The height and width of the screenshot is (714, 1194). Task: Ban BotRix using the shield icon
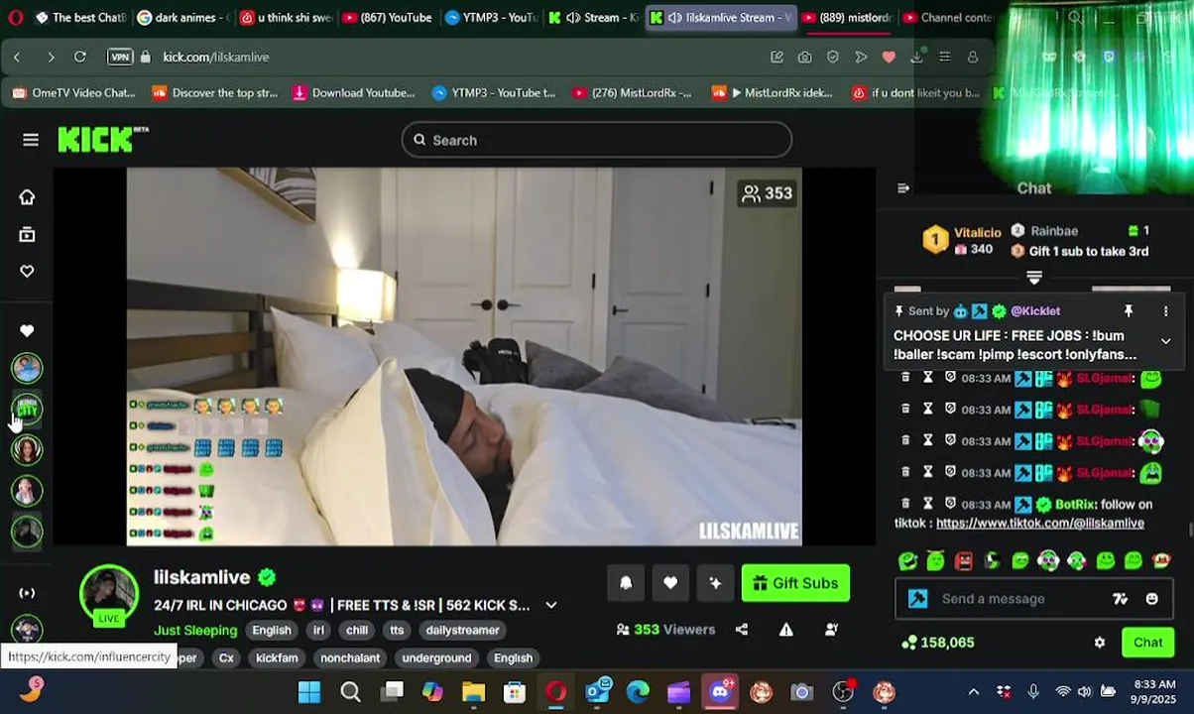950,504
